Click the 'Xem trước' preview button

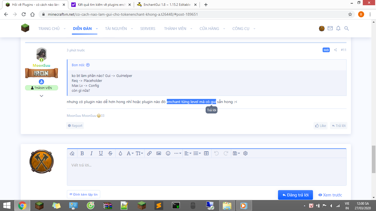[330, 195]
